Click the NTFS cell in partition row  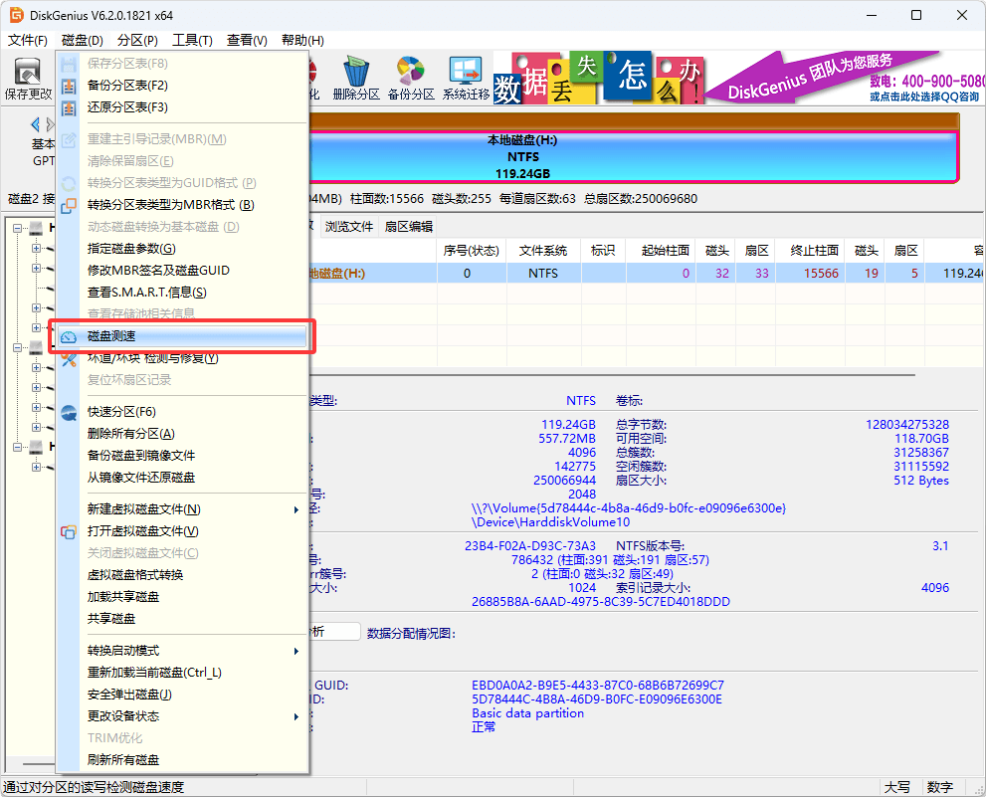tap(543, 273)
